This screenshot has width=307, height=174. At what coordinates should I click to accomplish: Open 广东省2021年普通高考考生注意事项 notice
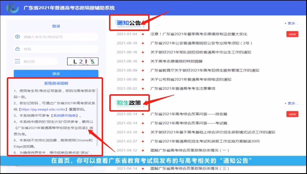click(x=183, y=89)
